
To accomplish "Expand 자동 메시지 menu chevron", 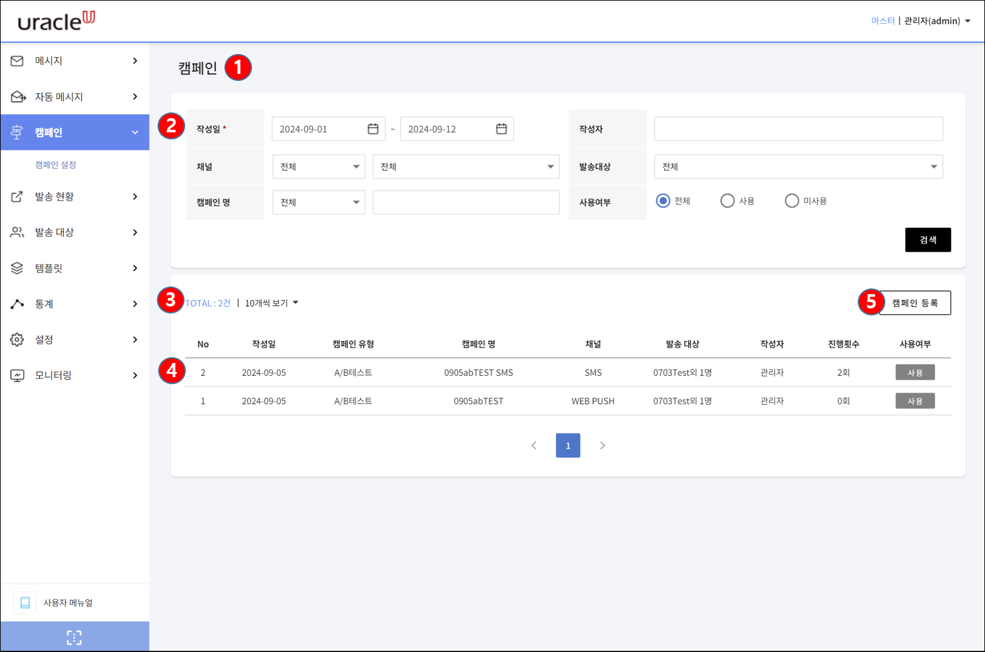I will (x=135, y=97).
